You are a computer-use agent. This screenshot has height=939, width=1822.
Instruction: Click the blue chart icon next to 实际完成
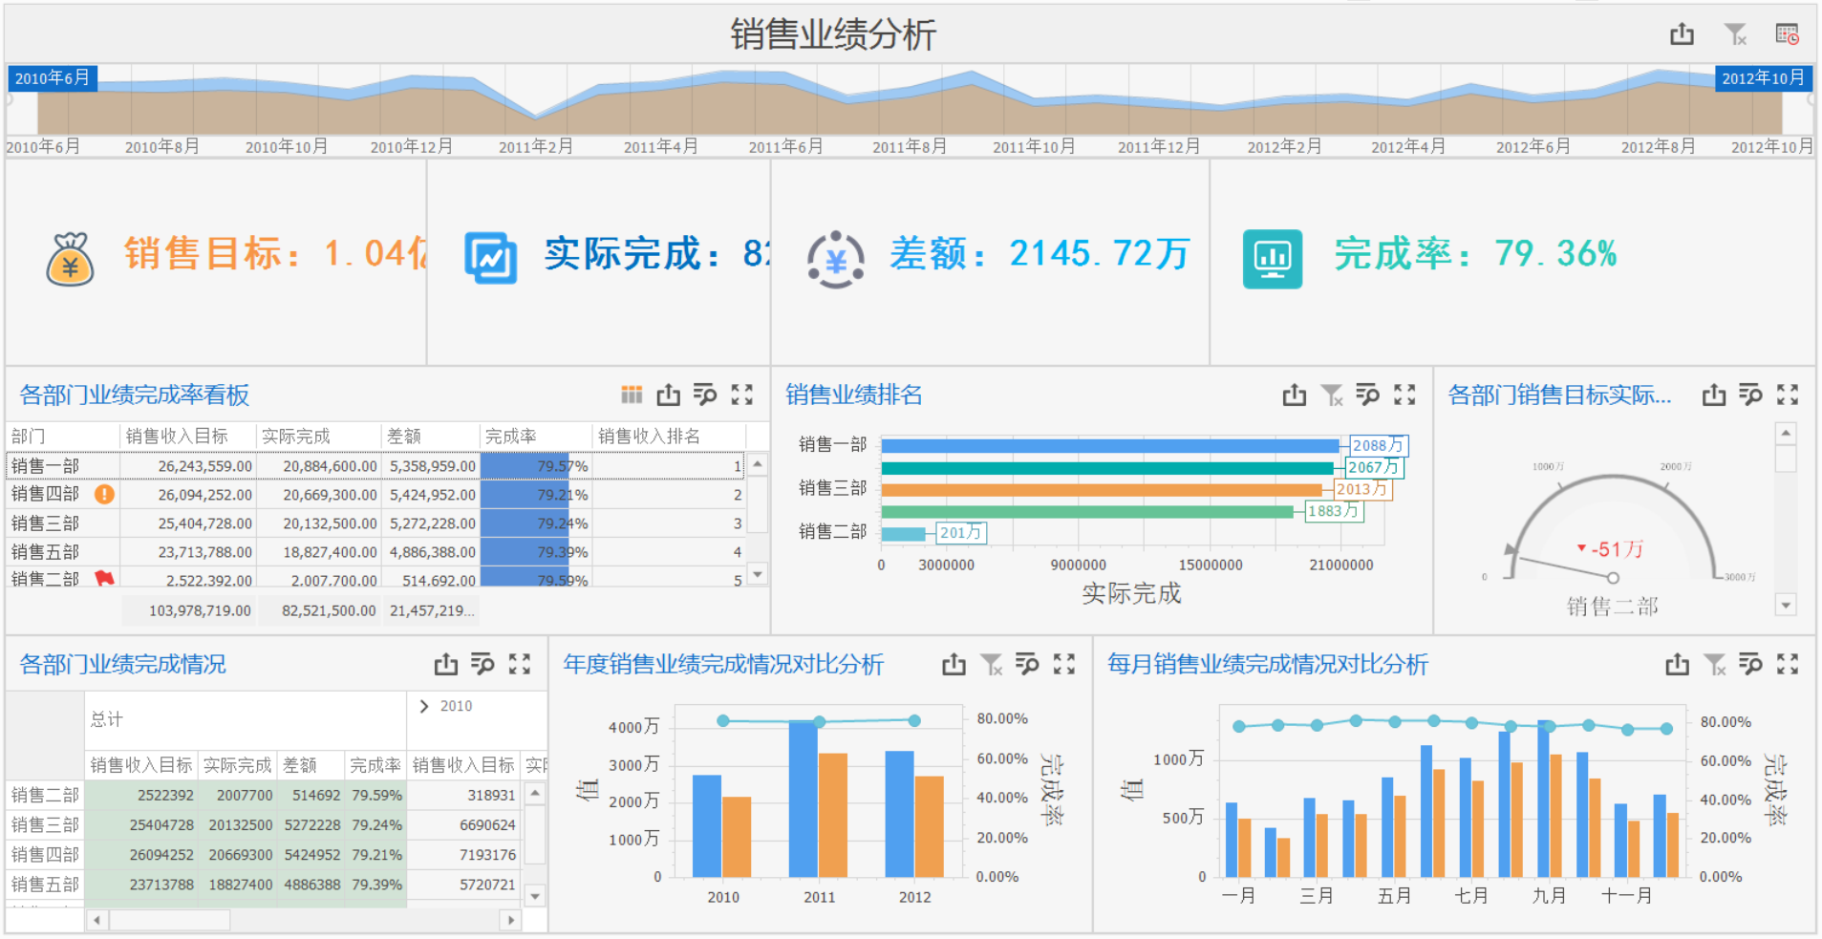coord(491,258)
